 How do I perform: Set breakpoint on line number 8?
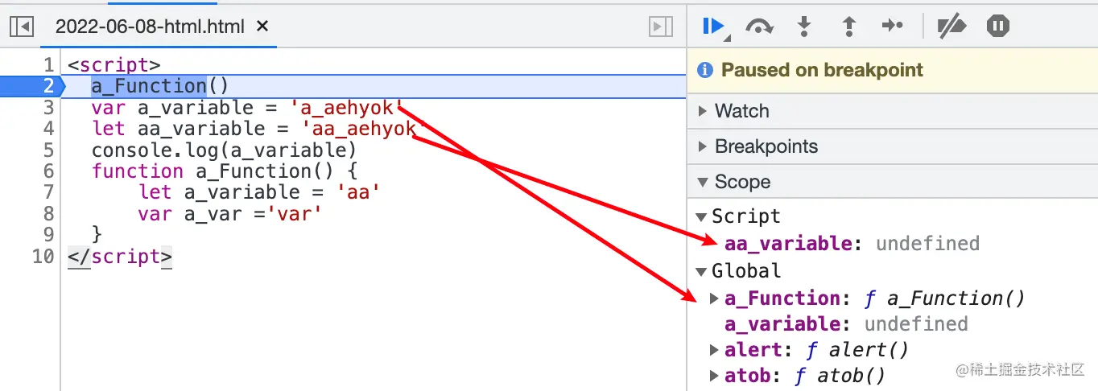click(x=48, y=213)
